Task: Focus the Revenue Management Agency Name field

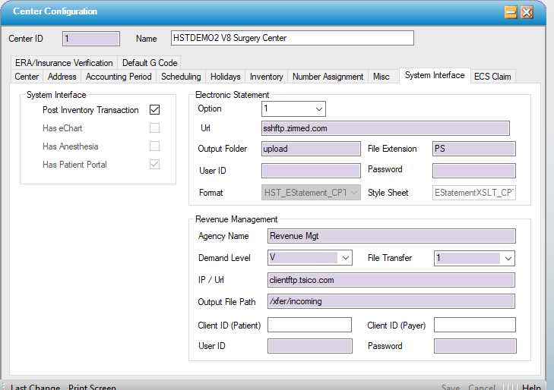Action: pyautogui.click(x=391, y=236)
